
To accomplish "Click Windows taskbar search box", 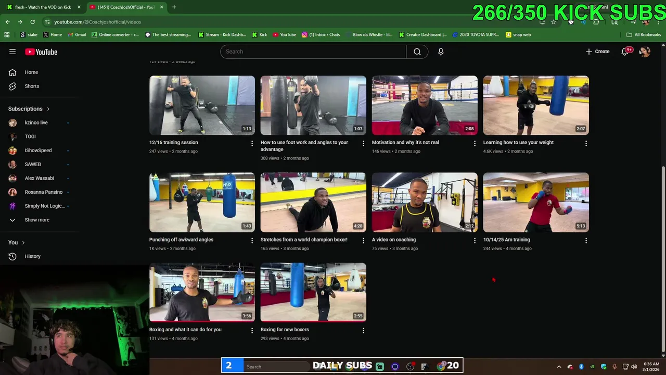I will (276, 367).
